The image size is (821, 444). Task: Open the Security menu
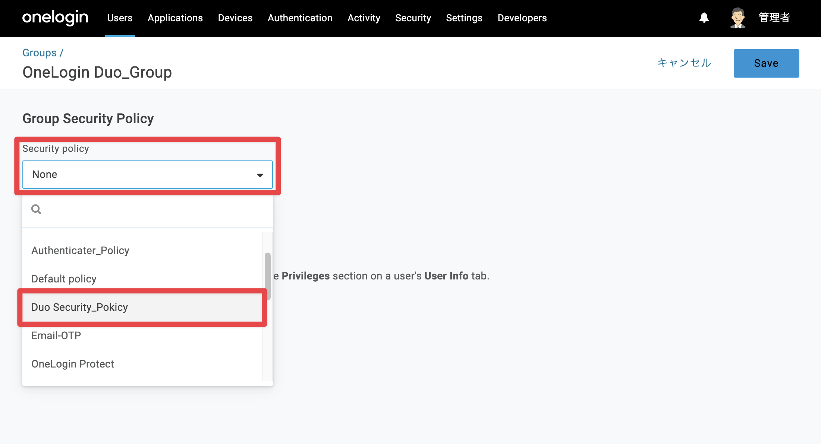(x=413, y=18)
